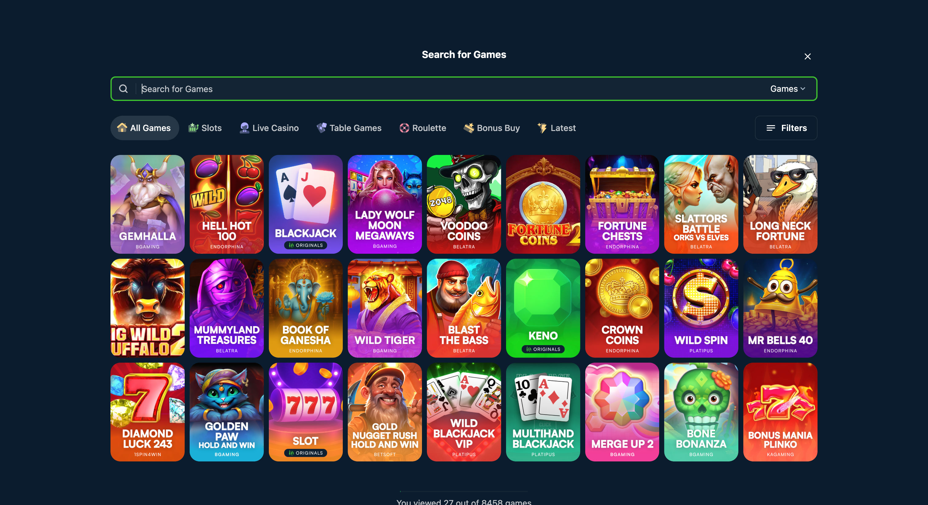Select the Slots category icon

tap(193, 128)
